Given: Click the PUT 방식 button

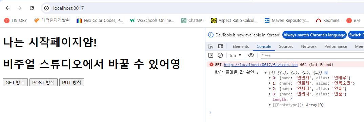Looking at the screenshot, I should pos(72,82).
